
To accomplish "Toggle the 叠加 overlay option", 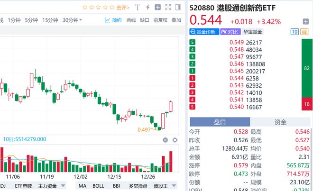I will pyautogui.click(x=176, y=20).
